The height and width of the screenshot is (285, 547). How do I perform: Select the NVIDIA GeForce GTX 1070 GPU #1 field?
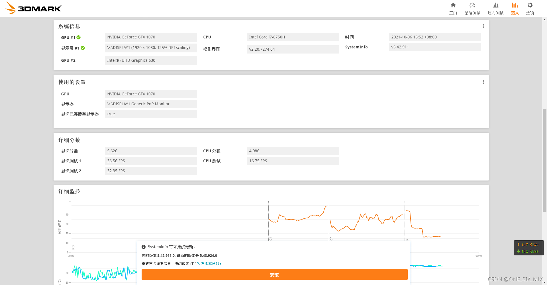click(151, 37)
